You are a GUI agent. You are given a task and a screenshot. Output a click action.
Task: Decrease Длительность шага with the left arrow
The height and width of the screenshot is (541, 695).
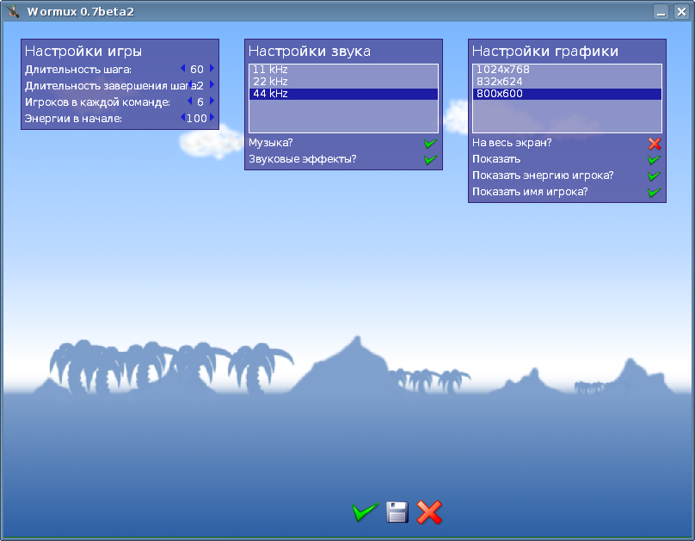[182, 69]
